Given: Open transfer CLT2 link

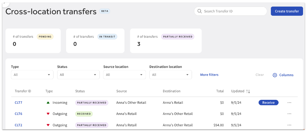Looking at the screenshot, I should 19,125.
